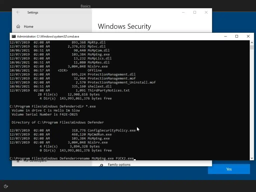
Task: Click 'Hello Im Slow' volume label line
Action: [x=46, y=110]
